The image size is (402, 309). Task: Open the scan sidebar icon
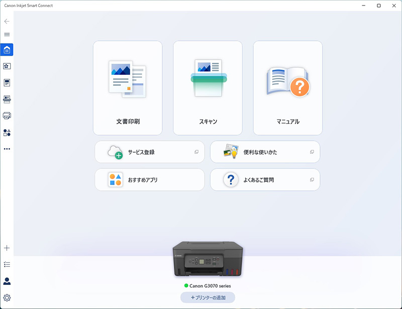7,99
